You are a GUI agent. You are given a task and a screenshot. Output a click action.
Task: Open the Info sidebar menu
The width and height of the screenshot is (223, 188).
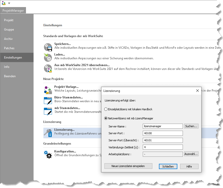(17, 67)
